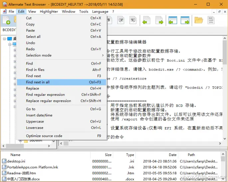The height and width of the screenshot is (182, 228).
Task: Collapse the root desktop tree node
Action: point(4,39)
